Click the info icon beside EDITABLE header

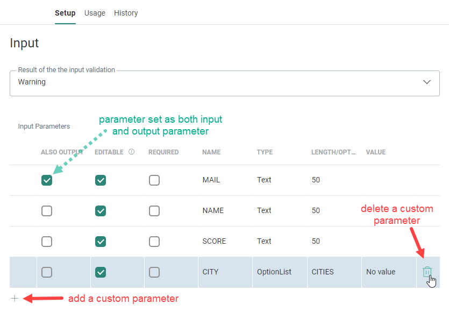point(132,152)
